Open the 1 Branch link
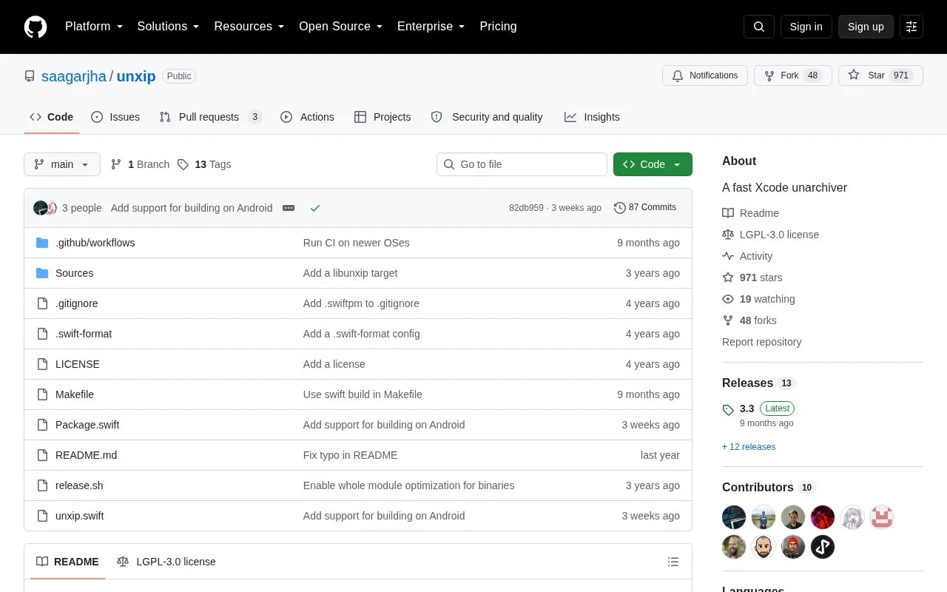This screenshot has width=947, height=592. tap(140, 164)
